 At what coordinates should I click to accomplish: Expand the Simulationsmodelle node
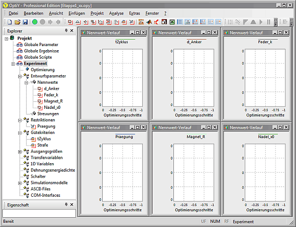20,183
